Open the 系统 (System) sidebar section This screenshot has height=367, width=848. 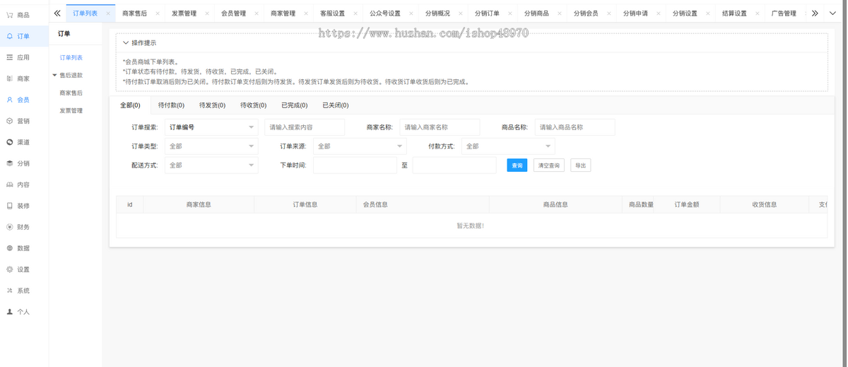pyautogui.click(x=23, y=291)
